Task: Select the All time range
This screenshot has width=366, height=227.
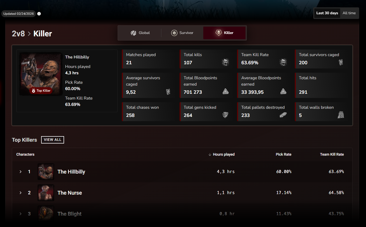Action: (x=349, y=13)
